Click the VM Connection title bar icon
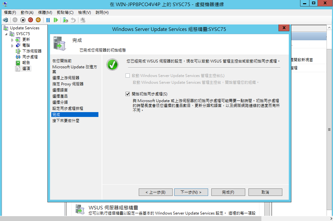 [x=5, y=4]
